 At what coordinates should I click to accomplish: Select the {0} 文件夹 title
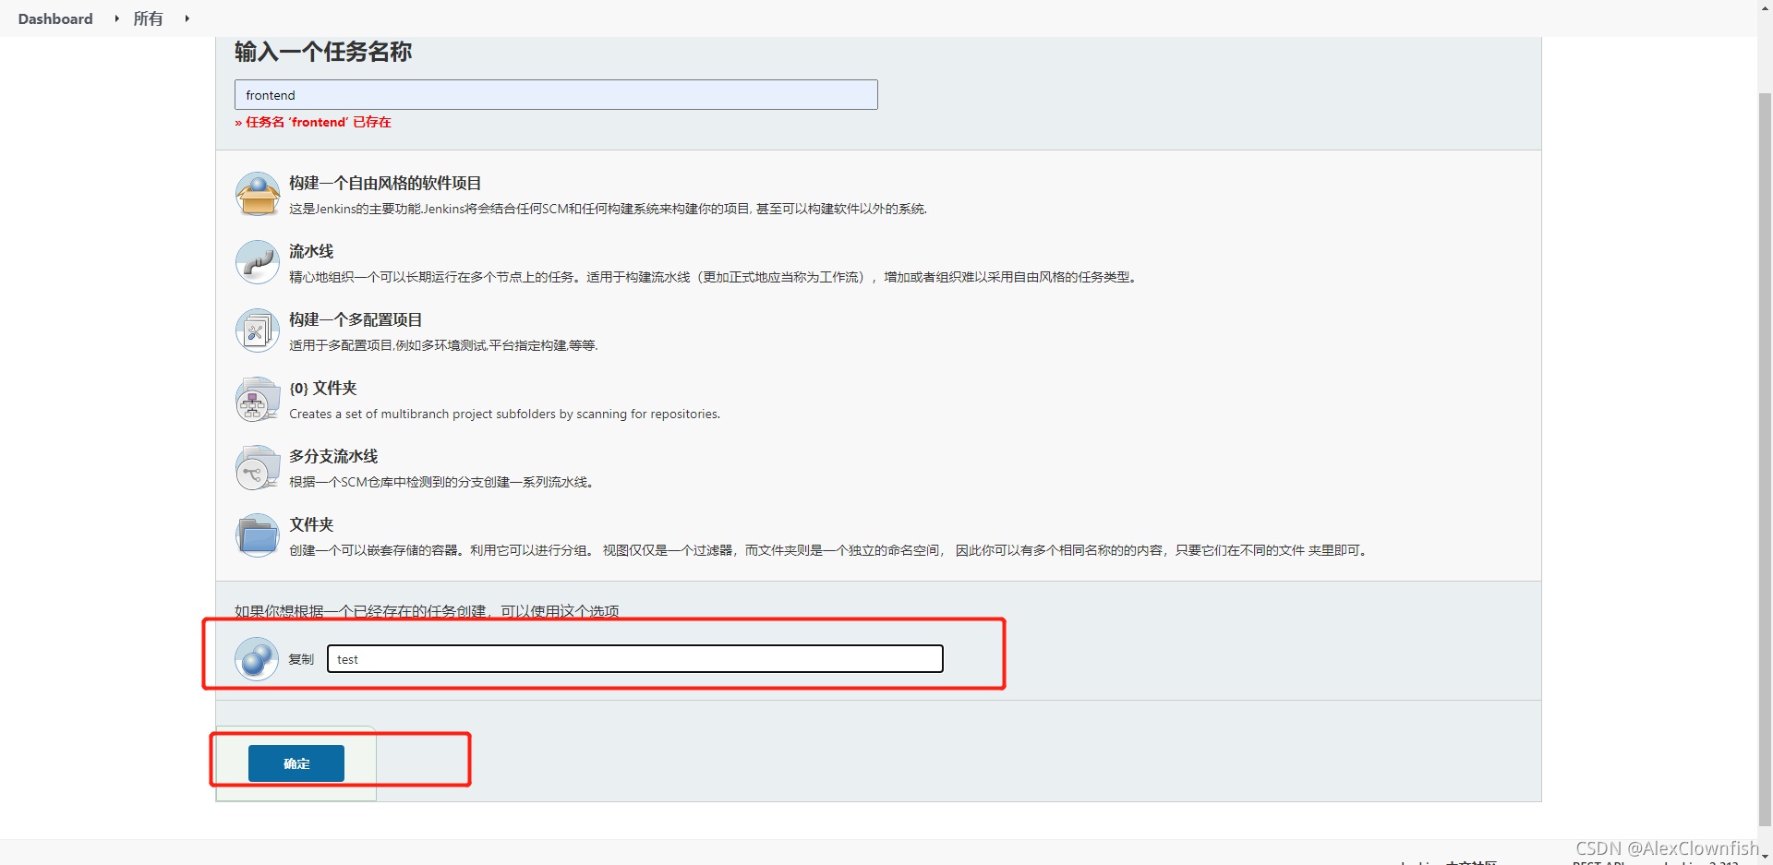click(x=323, y=388)
